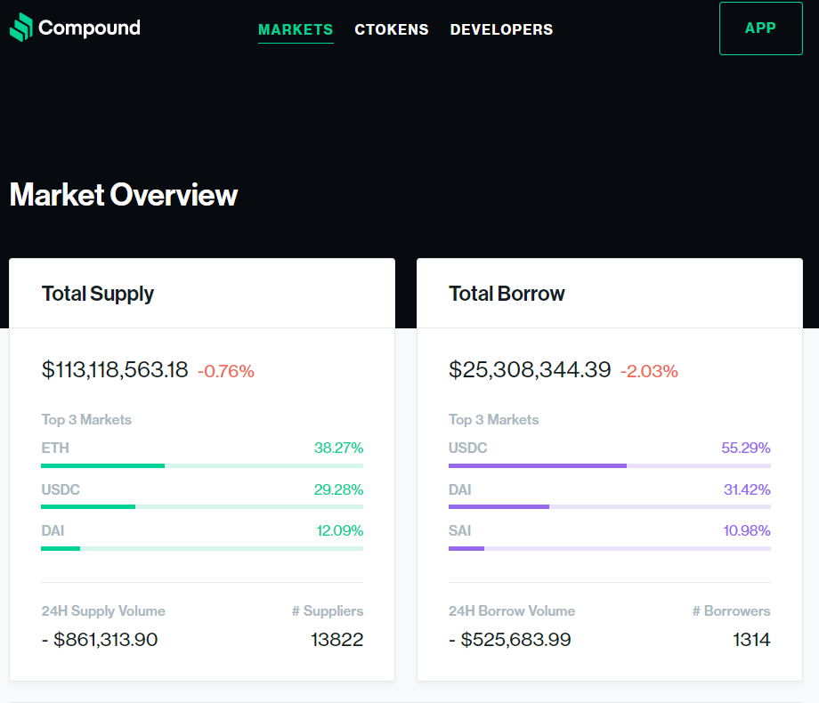Click the # Suppliers label

pyautogui.click(x=328, y=611)
